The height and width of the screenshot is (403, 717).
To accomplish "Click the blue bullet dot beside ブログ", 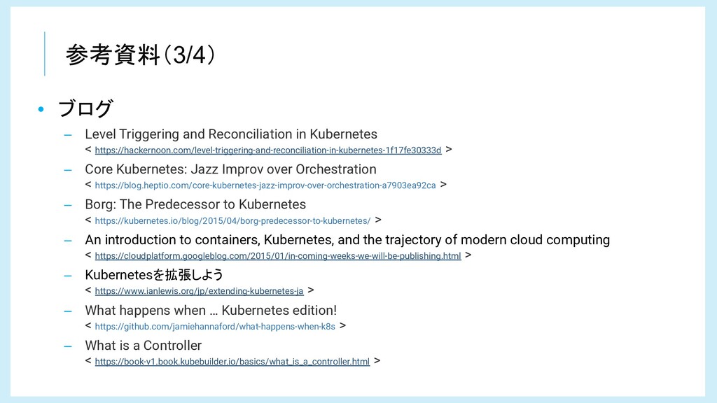I will click(41, 109).
